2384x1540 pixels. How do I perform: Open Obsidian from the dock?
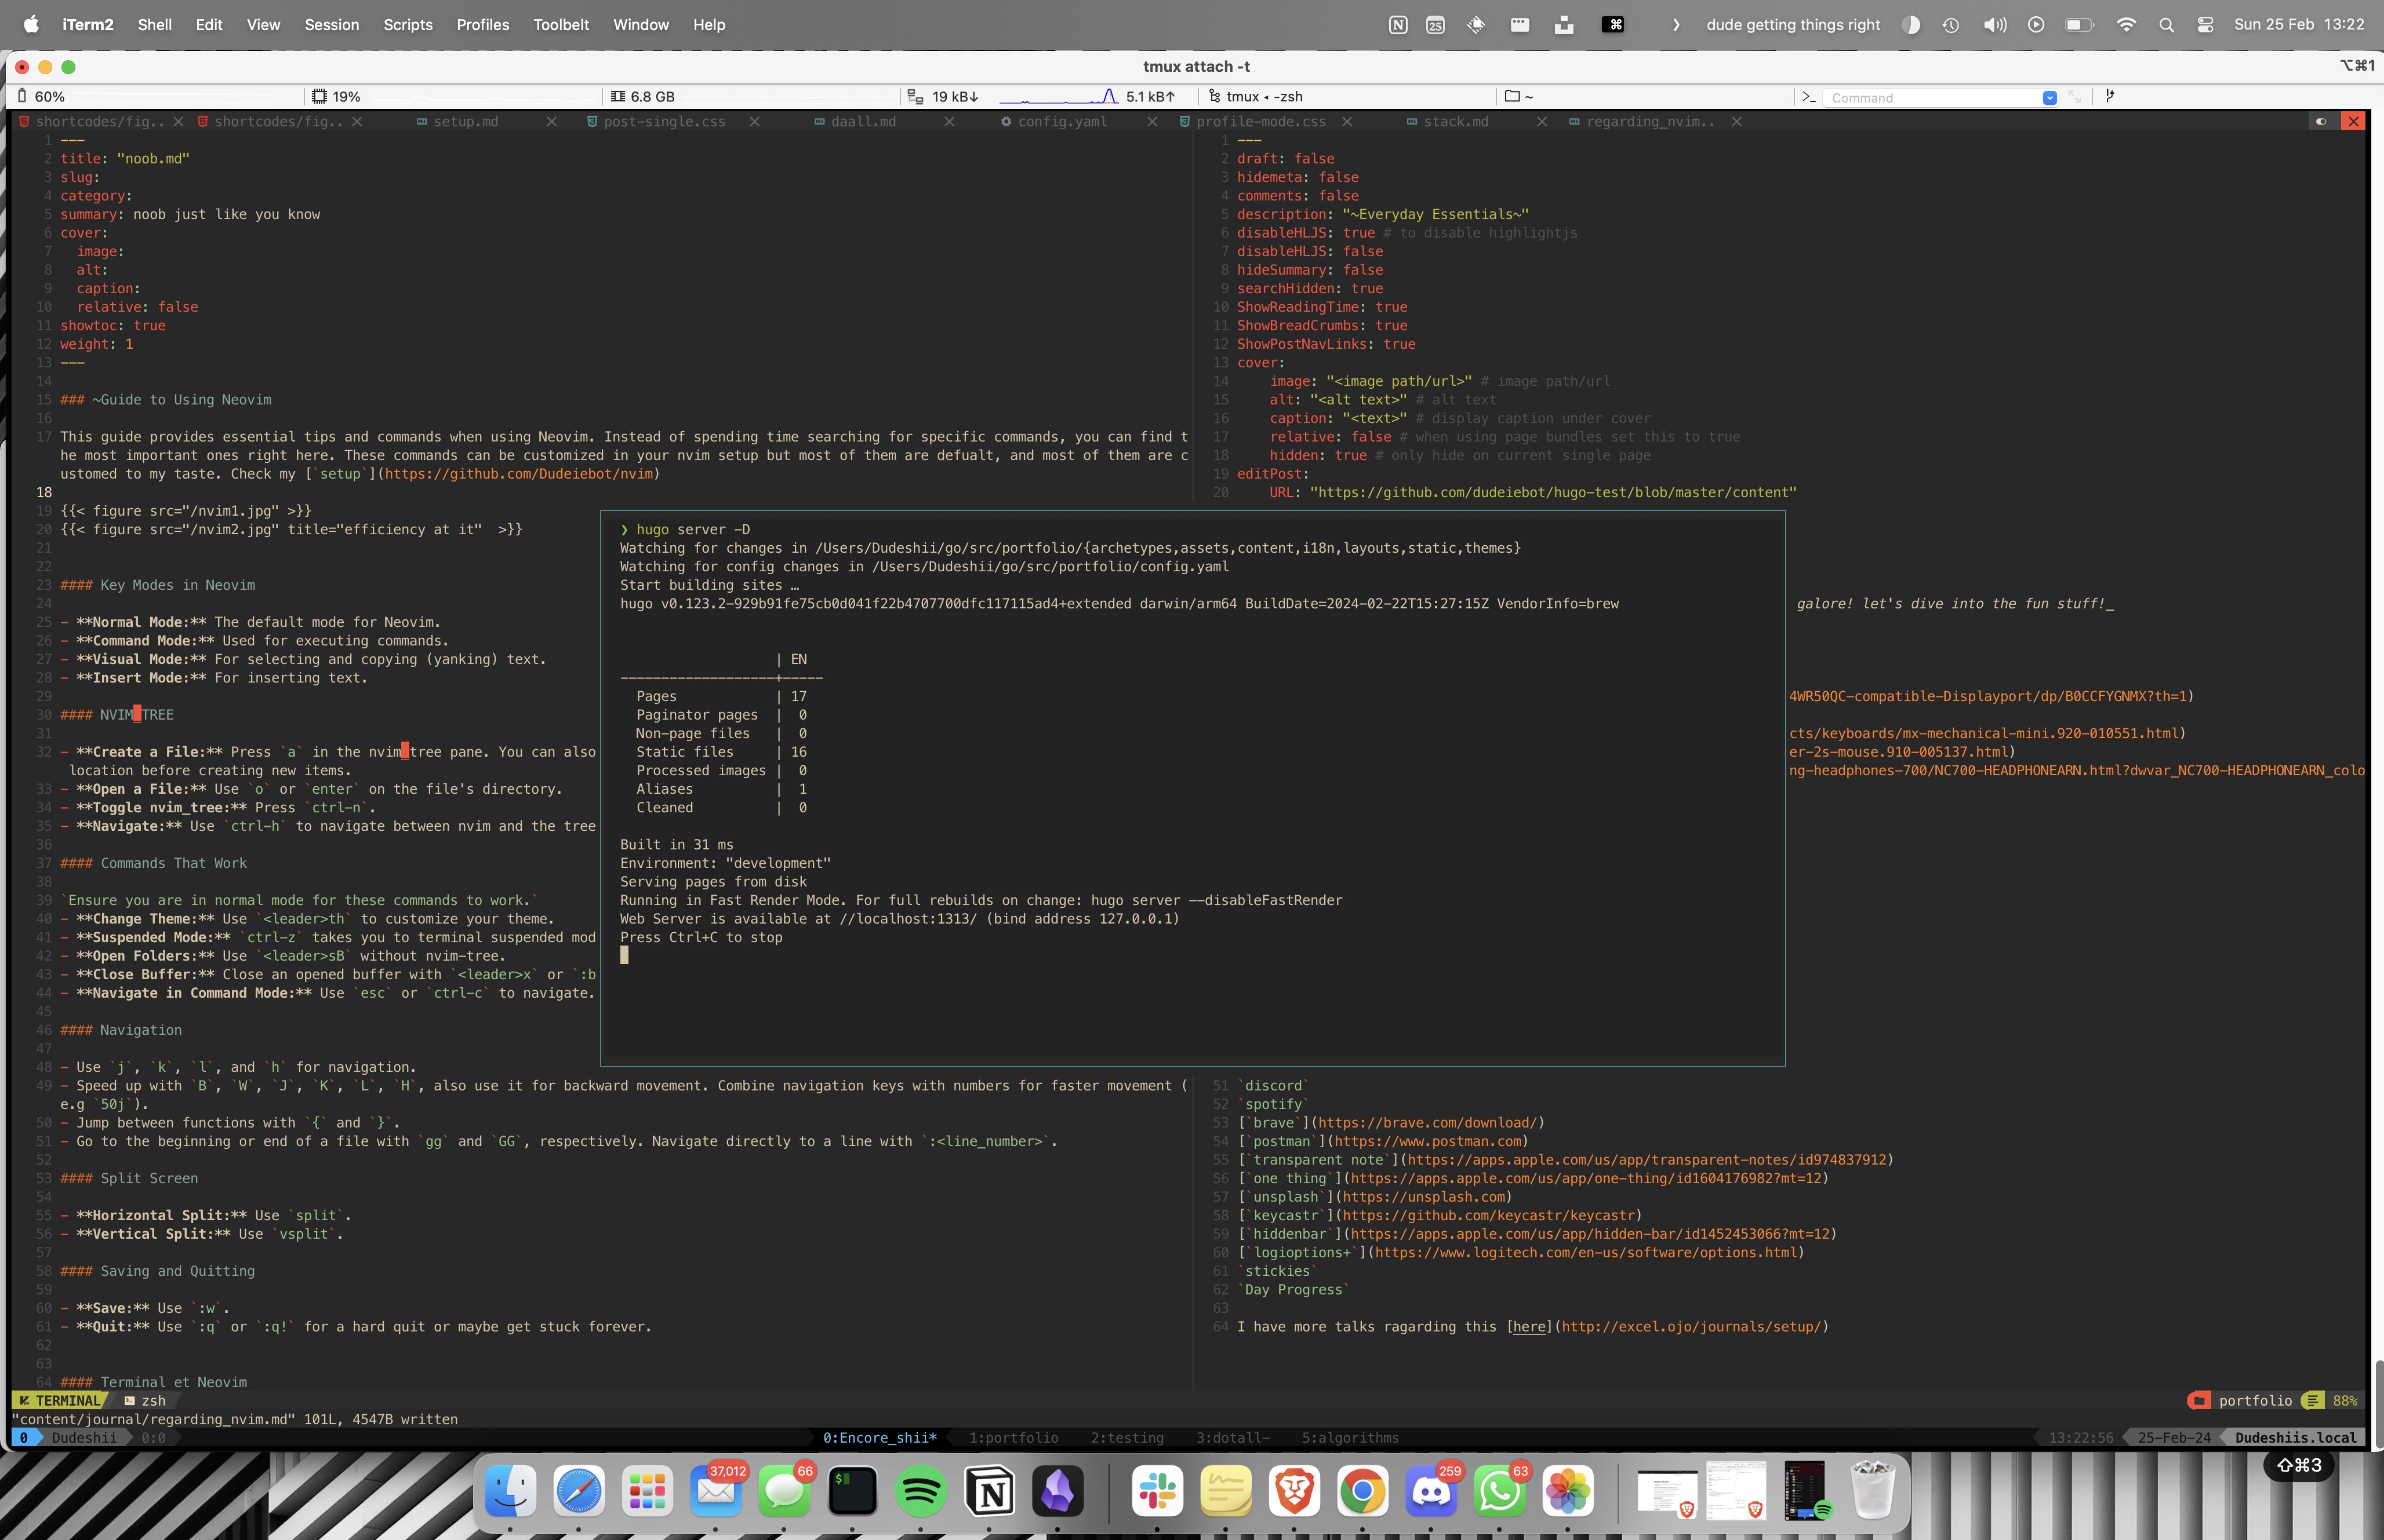tap(1057, 1491)
